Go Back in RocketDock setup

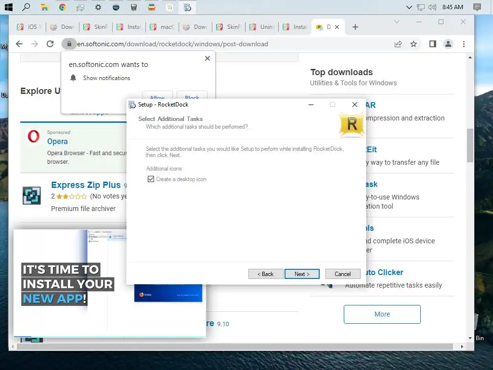266,274
